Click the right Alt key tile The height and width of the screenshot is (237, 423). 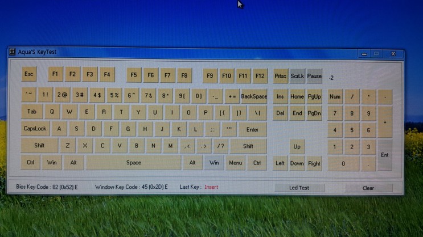click(192, 163)
